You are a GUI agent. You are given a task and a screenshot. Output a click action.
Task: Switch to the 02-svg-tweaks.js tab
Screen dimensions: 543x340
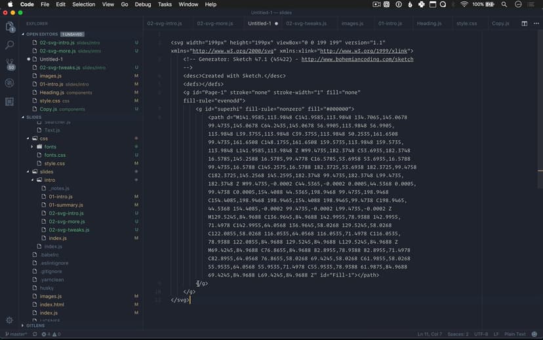tap(305, 24)
